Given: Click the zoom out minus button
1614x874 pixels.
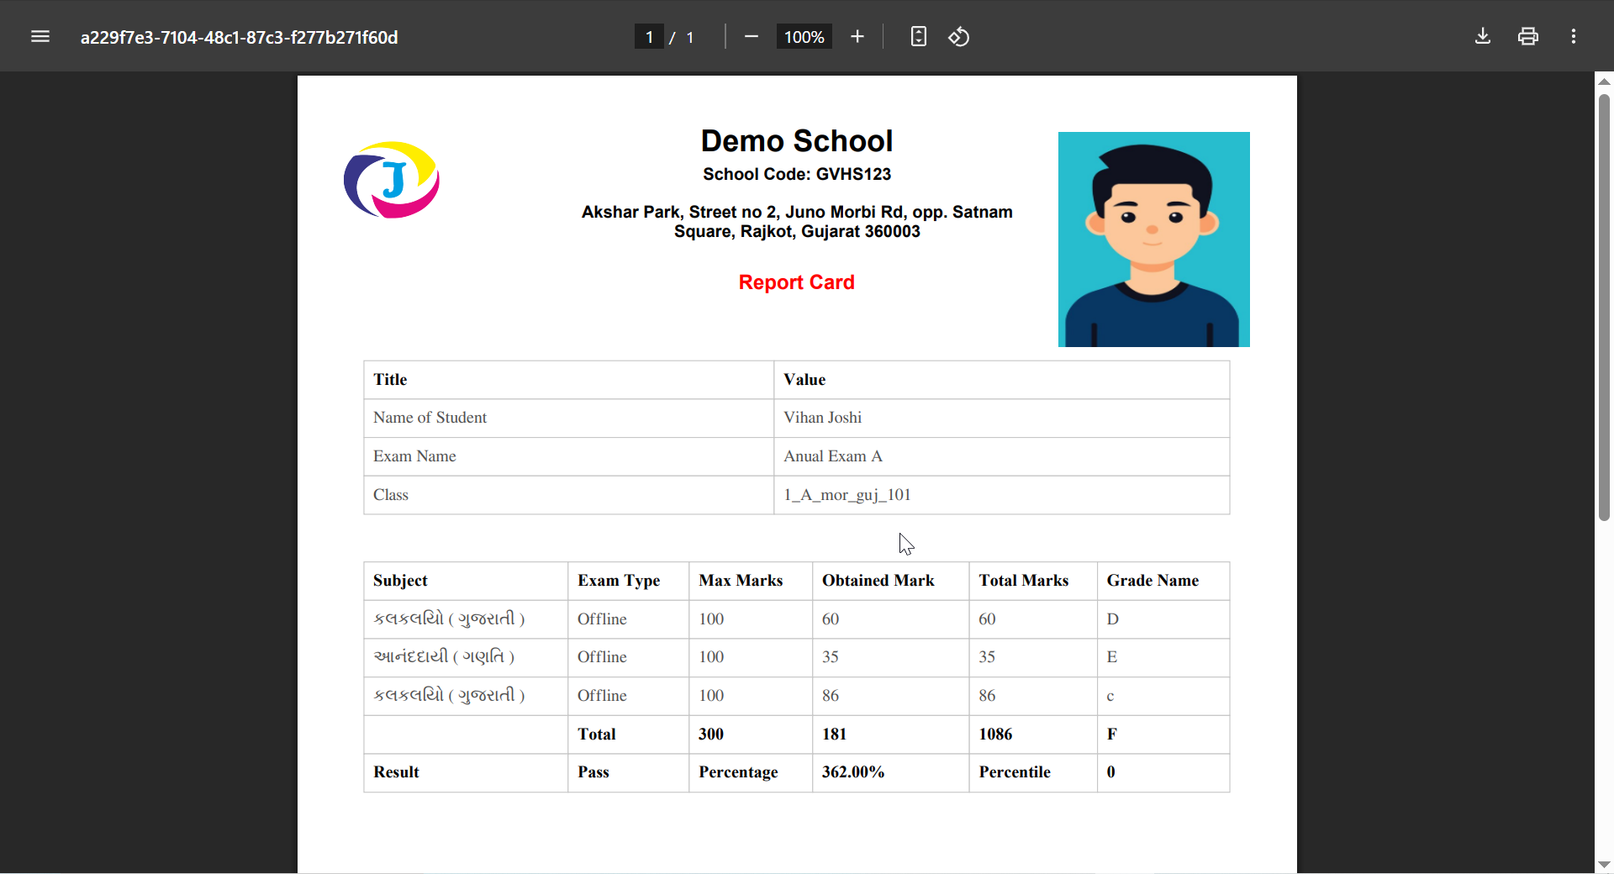Looking at the screenshot, I should [x=752, y=37].
